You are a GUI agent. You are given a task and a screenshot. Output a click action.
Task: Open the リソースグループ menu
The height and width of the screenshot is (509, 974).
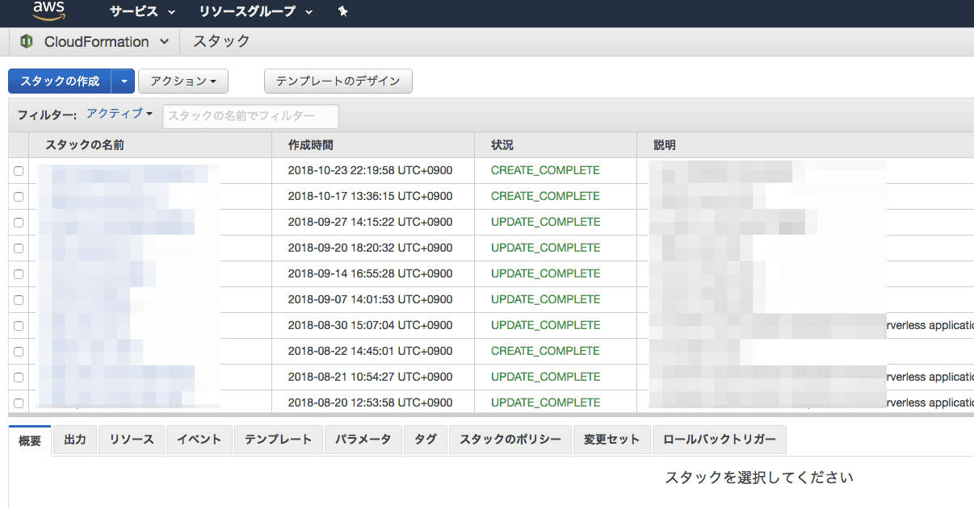point(257,12)
